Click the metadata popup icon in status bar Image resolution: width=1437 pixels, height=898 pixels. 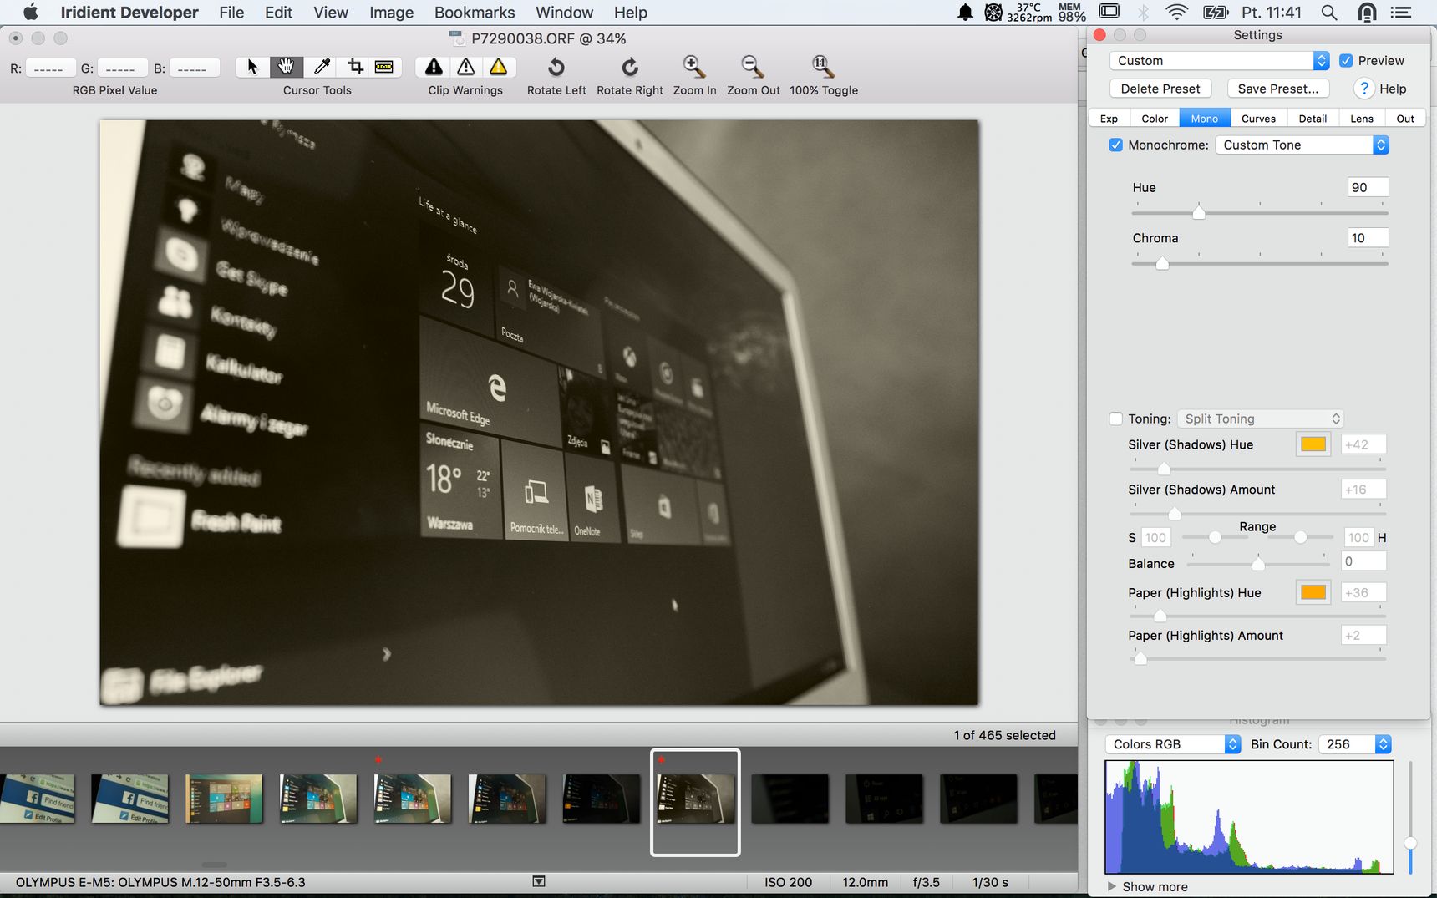click(x=539, y=881)
